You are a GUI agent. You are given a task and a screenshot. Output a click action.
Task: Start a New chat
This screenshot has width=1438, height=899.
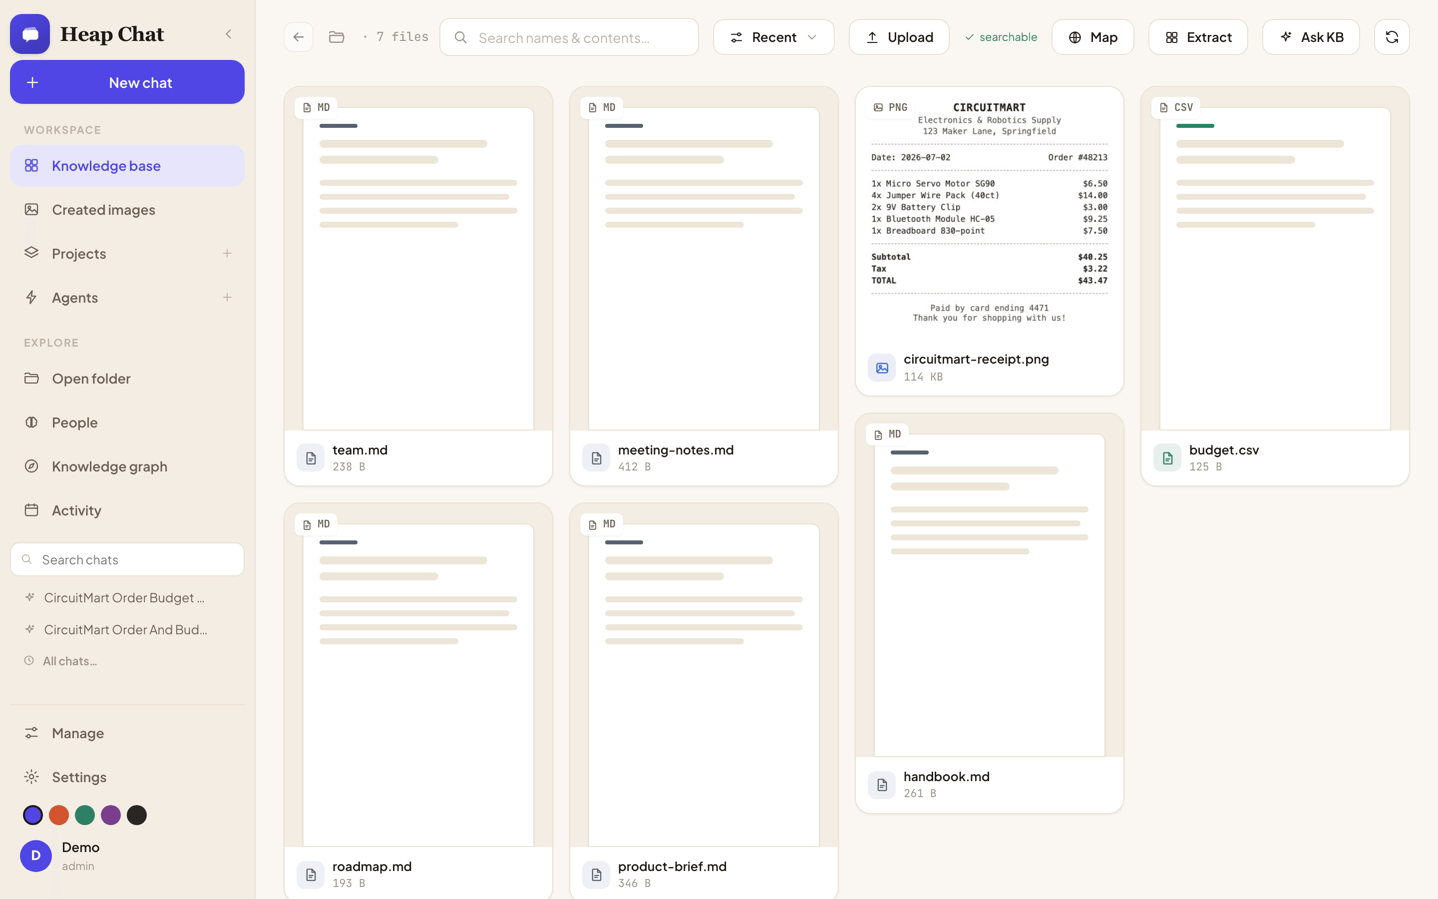pyautogui.click(x=127, y=82)
